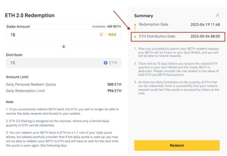Screen dimensions: 227x156
Task: Click the yellow Redeem button
Action: coord(177,145)
